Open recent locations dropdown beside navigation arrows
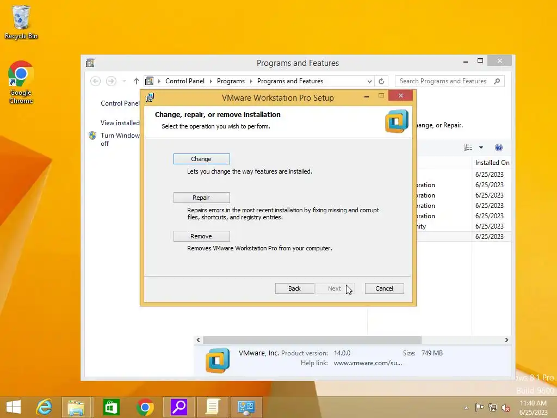557x418 pixels. tap(125, 81)
